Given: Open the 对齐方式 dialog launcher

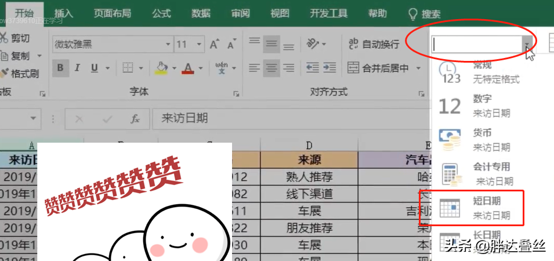Looking at the screenshot, I should 421,94.
